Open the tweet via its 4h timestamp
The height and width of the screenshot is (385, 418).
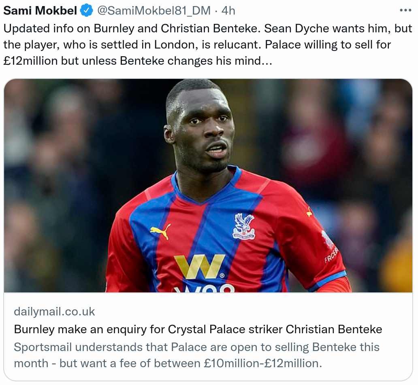pyautogui.click(x=228, y=11)
